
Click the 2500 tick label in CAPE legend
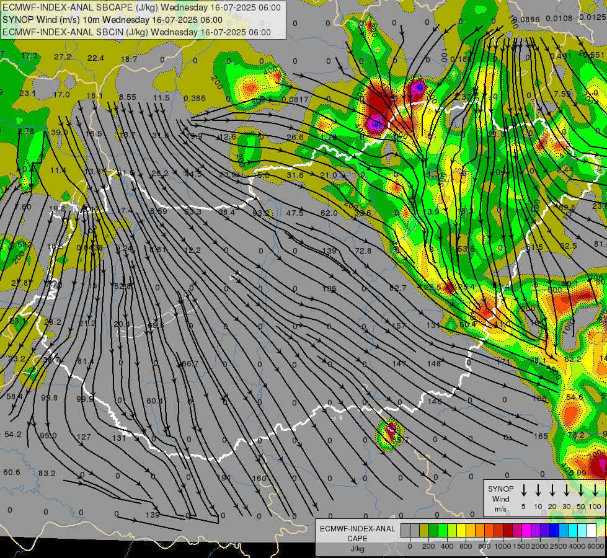coord(559,546)
